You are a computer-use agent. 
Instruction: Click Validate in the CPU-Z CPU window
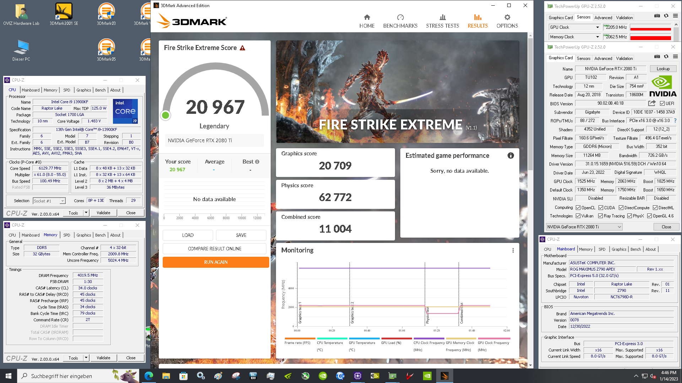[103, 213]
